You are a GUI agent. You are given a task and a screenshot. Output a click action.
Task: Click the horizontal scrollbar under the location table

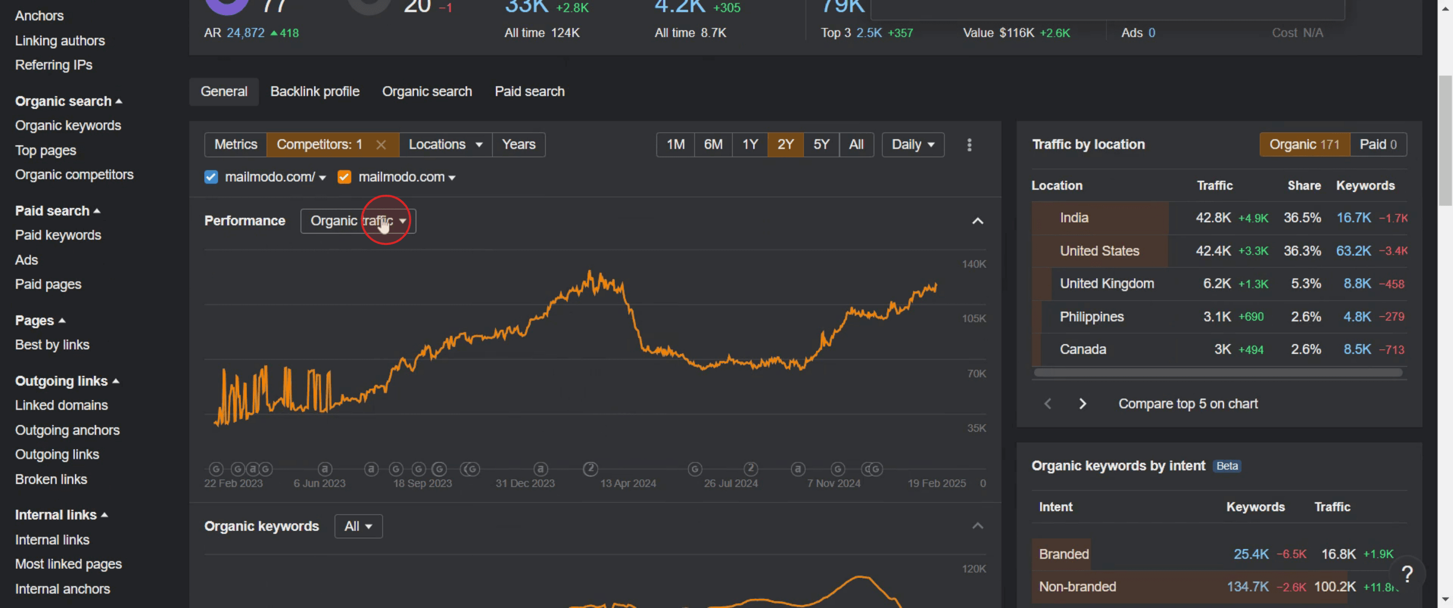(x=1217, y=373)
